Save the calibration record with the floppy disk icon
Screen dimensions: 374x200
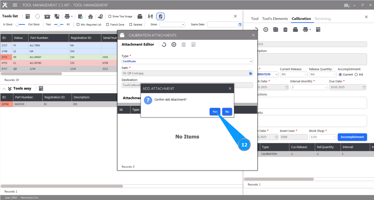tap(275, 29)
